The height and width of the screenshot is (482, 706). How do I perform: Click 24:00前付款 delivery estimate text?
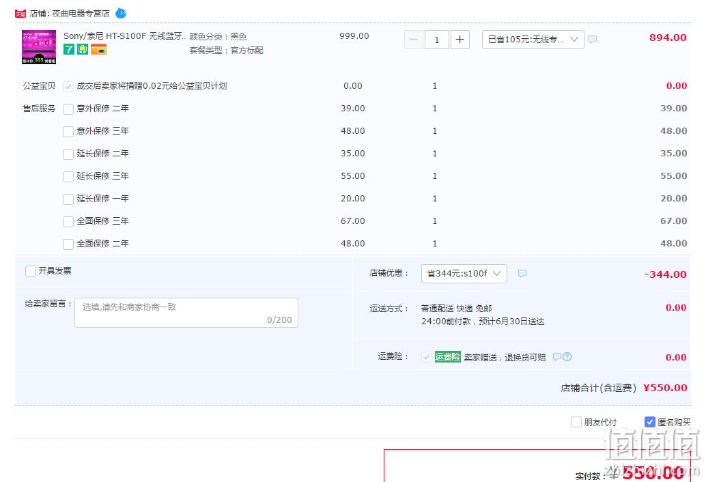pyautogui.click(x=483, y=322)
